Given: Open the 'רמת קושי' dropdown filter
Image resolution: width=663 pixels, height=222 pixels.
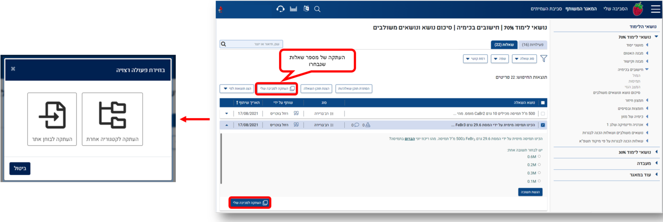Looking at the screenshot, I should (x=475, y=59).
